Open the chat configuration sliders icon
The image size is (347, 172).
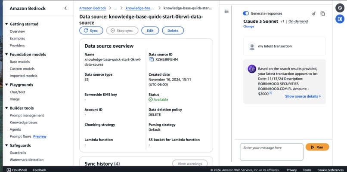pyautogui.click(x=226, y=11)
